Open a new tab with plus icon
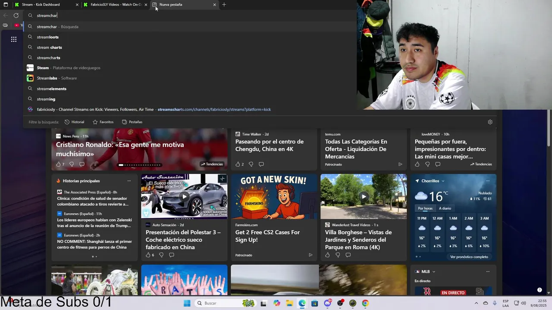 pos(224,4)
